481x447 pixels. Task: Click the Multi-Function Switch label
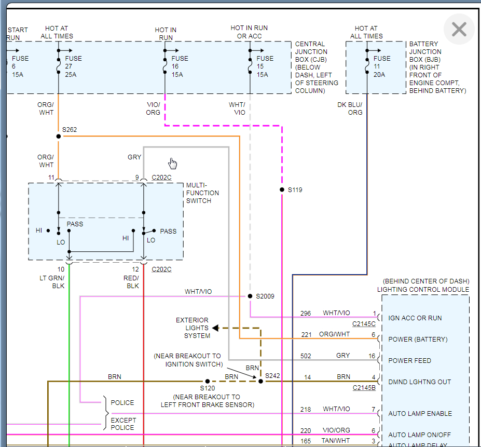[202, 193]
